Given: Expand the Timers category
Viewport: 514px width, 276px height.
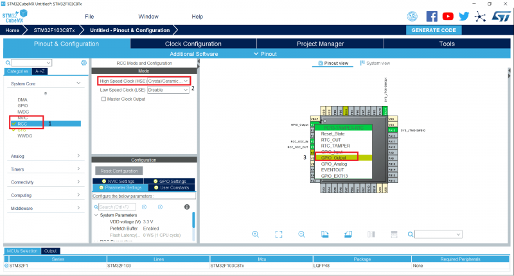Looking at the screenshot, I should pyautogui.click(x=78, y=169).
